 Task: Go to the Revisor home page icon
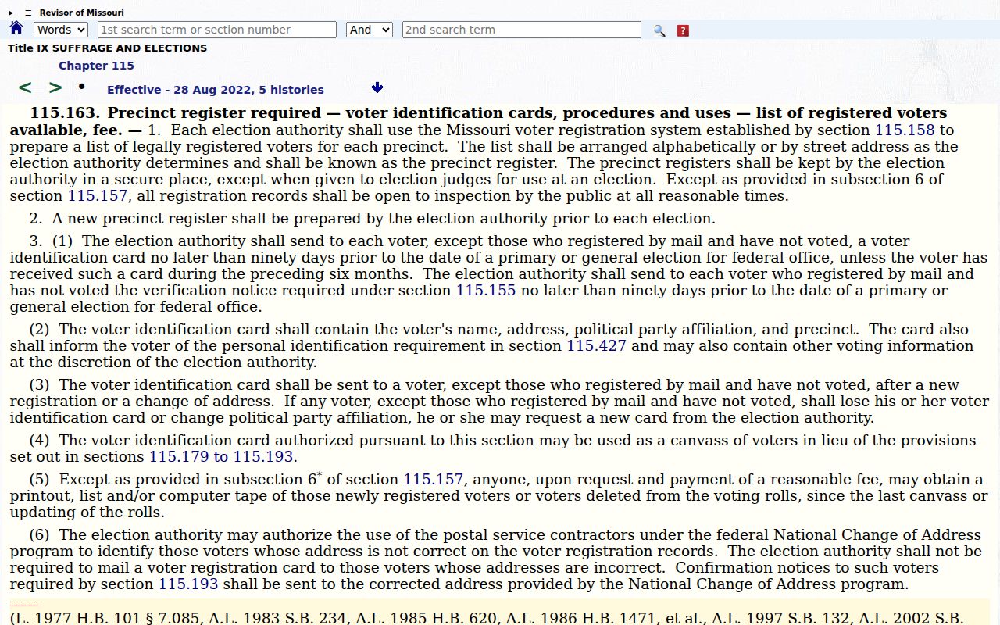pos(16,28)
